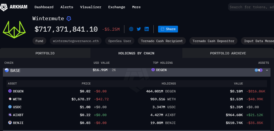Click the -$5.25M portfolio change
Screen dimensions: 274x131
[111, 29]
